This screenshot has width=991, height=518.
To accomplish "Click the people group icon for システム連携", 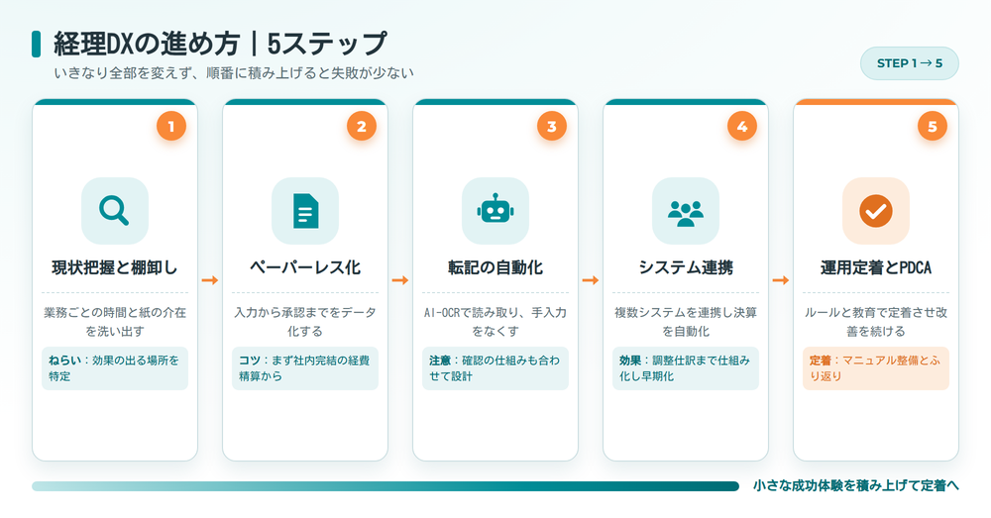I will click(686, 213).
